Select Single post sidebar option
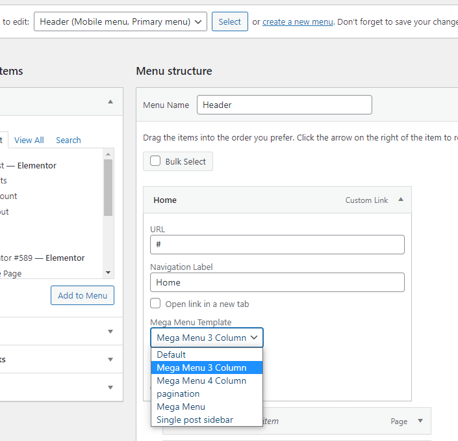 pyautogui.click(x=194, y=420)
